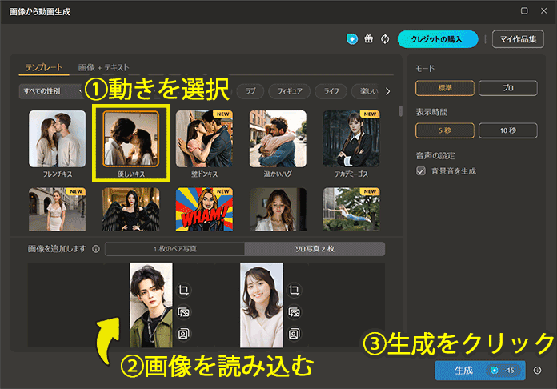Select the フレンチキス template
This screenshot has height=389, width=557.
57,139
